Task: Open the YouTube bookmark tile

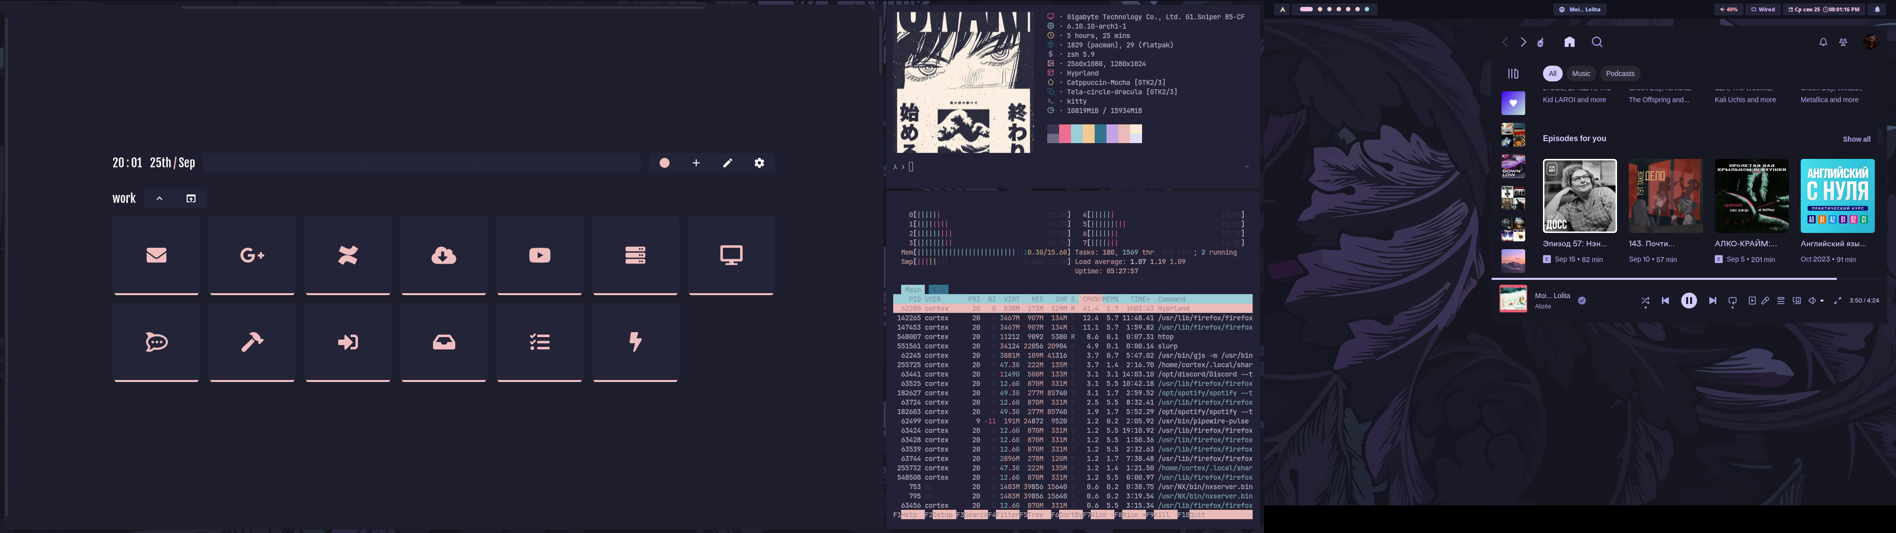Action: point(540,256)
